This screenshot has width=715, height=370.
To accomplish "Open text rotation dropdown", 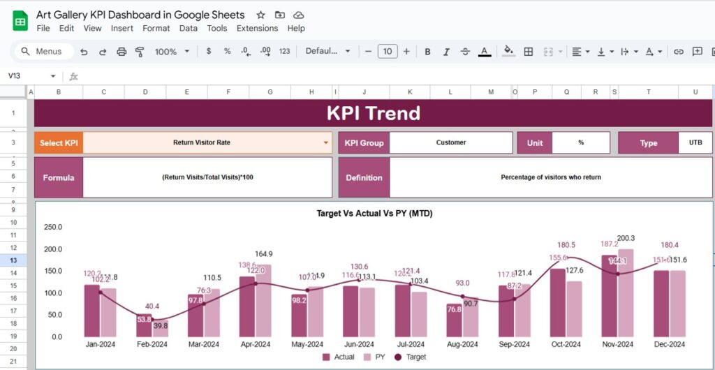I will pos(654,52).
